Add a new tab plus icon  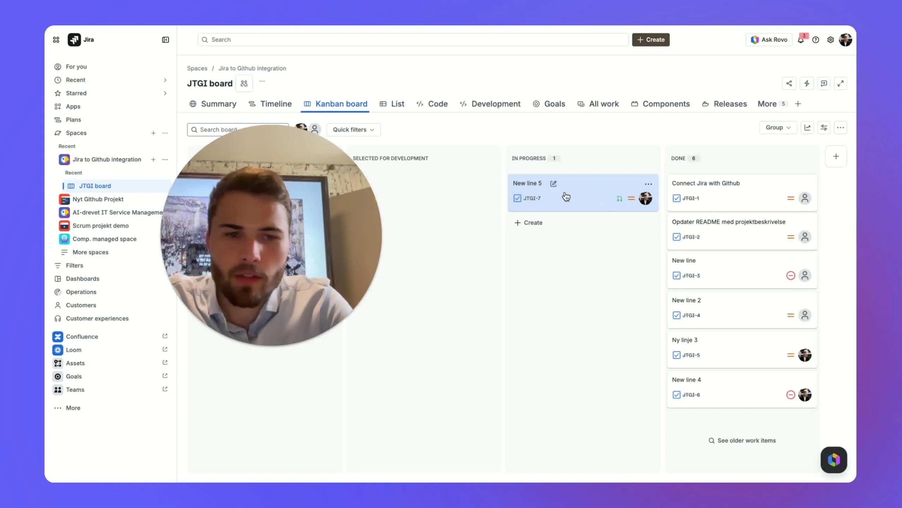[798, 104]
